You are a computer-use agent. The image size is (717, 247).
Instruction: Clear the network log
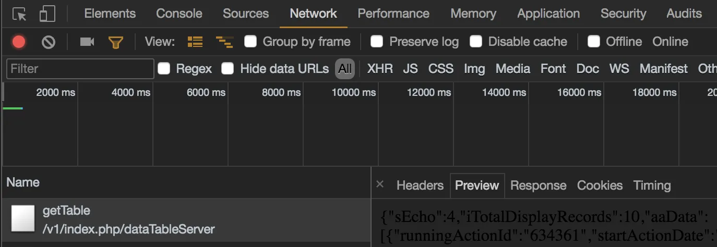pyautogui.click(x=49, y=42)
